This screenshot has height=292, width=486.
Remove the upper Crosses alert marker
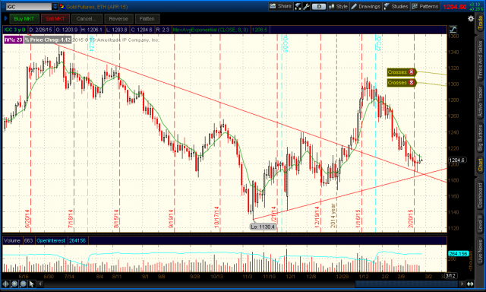[x=412, y=72]
